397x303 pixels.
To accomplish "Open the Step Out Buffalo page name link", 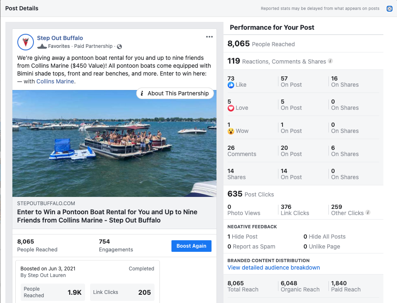I will coord(60,38).
